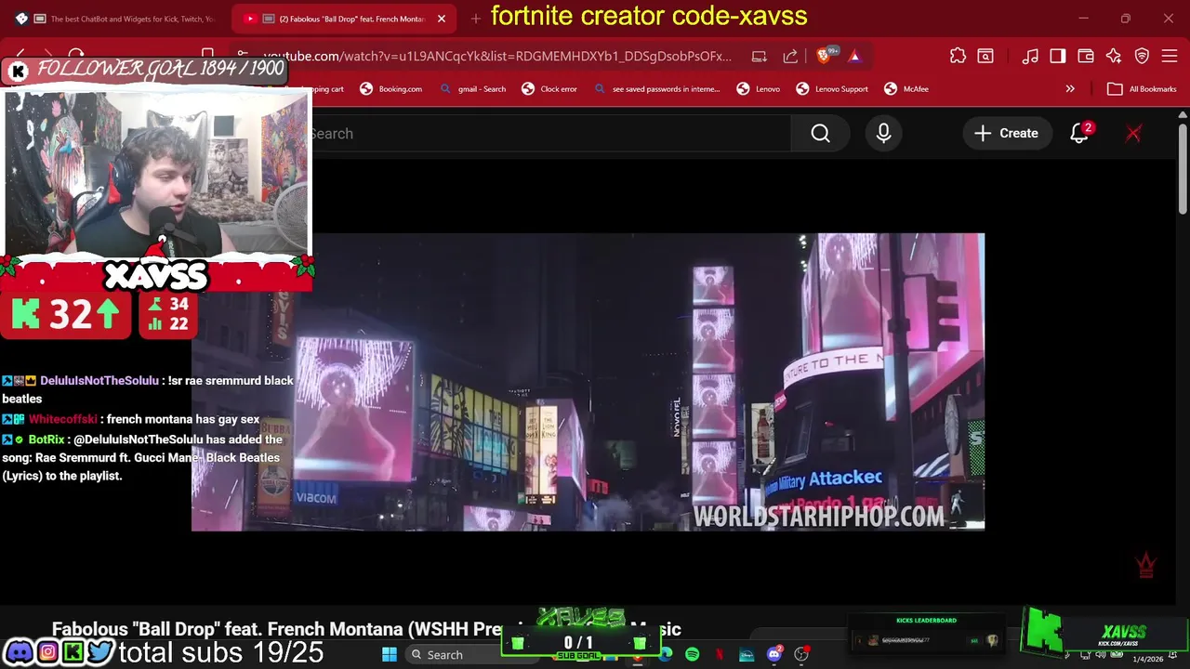Open the Brave VPN shield icon
Viewport: 1190px width, 669px height.
[1142, 56]
